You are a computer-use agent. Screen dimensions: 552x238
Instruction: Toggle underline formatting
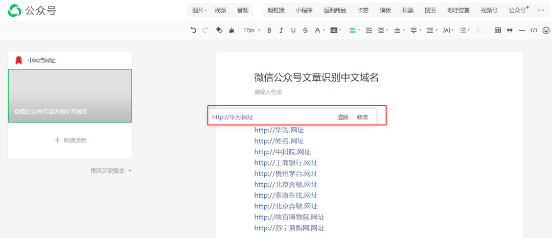point(293,30)
